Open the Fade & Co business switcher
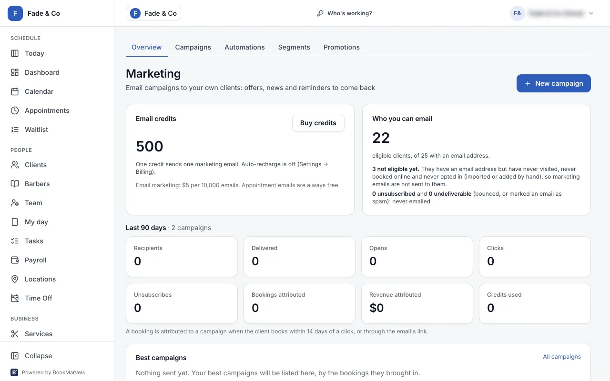Screen dimensions: 610x381 pyautogui.click(x=153, y=13)
